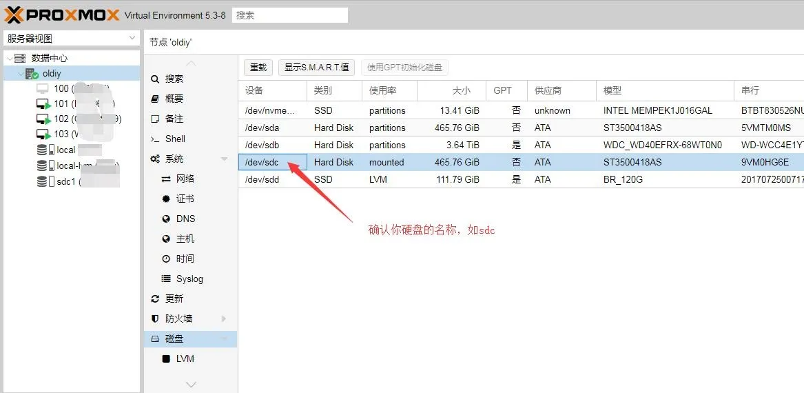Sort by the 模型 column header
The image size is (804, 393).
(x=665, y=91)
